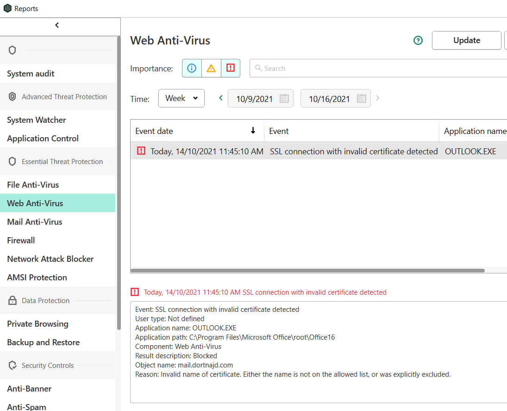The height and width of the screenshot is (411, 507).
Task: Click the Essential Threat Protection shield icon
Action: [13, 161]
